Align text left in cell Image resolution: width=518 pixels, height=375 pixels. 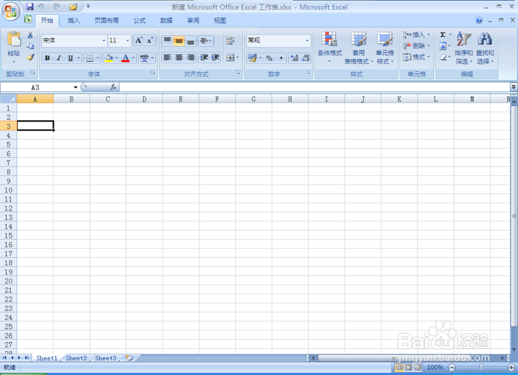[167, 58]
